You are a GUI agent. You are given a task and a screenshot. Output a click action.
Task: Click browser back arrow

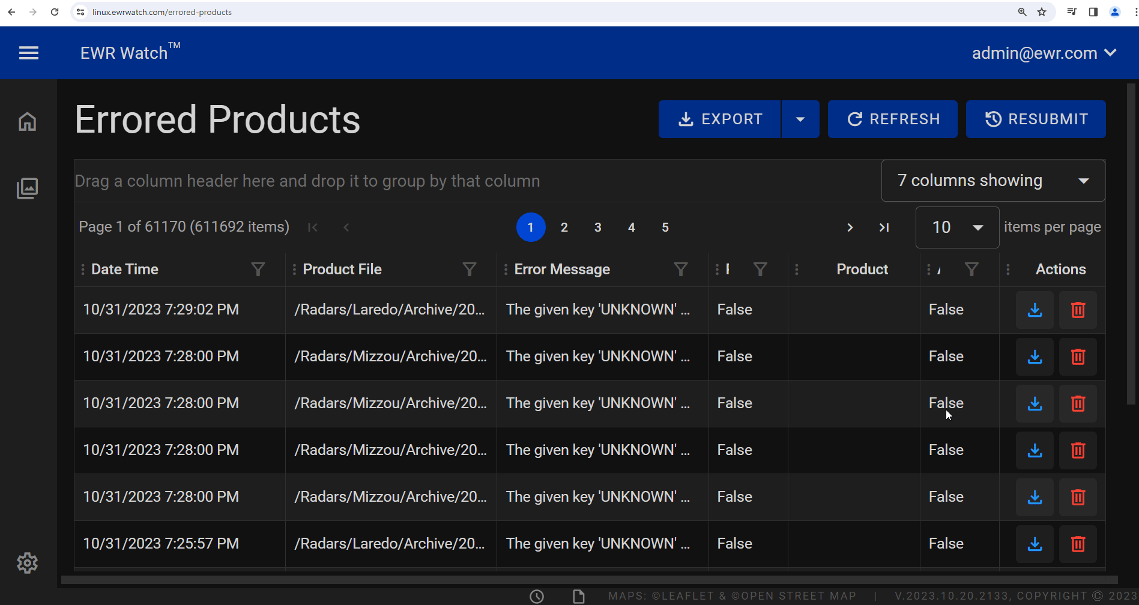(11, 12)
